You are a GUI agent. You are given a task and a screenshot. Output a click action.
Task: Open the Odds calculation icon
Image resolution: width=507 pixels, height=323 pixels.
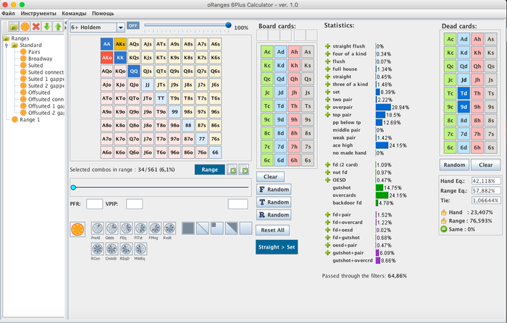(x=112, y=228)
